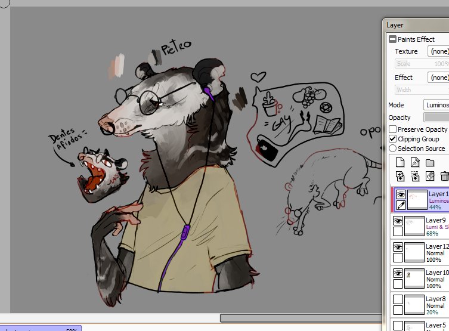The image size is (449, 331).
Task: Click the Layer panel title
Action: click(395, 25)
